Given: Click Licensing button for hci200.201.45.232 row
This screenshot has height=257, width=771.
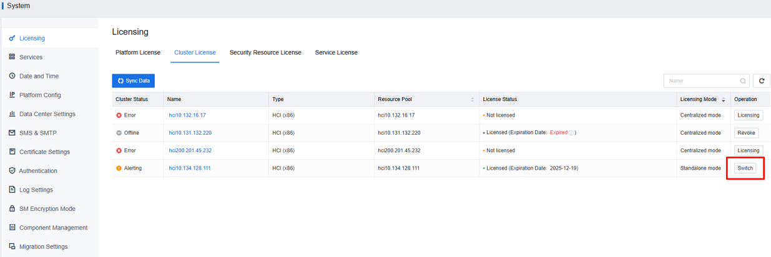Looking at the screenshot, I should 749,150.
